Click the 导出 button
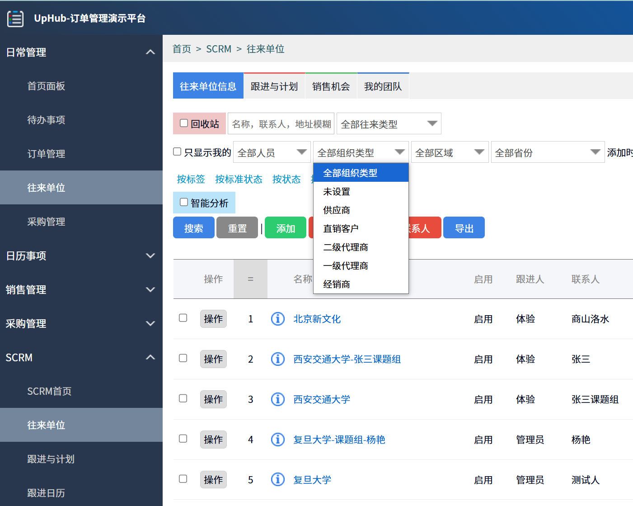This screenshot has height=506, width=633. [x=464, y=227]
